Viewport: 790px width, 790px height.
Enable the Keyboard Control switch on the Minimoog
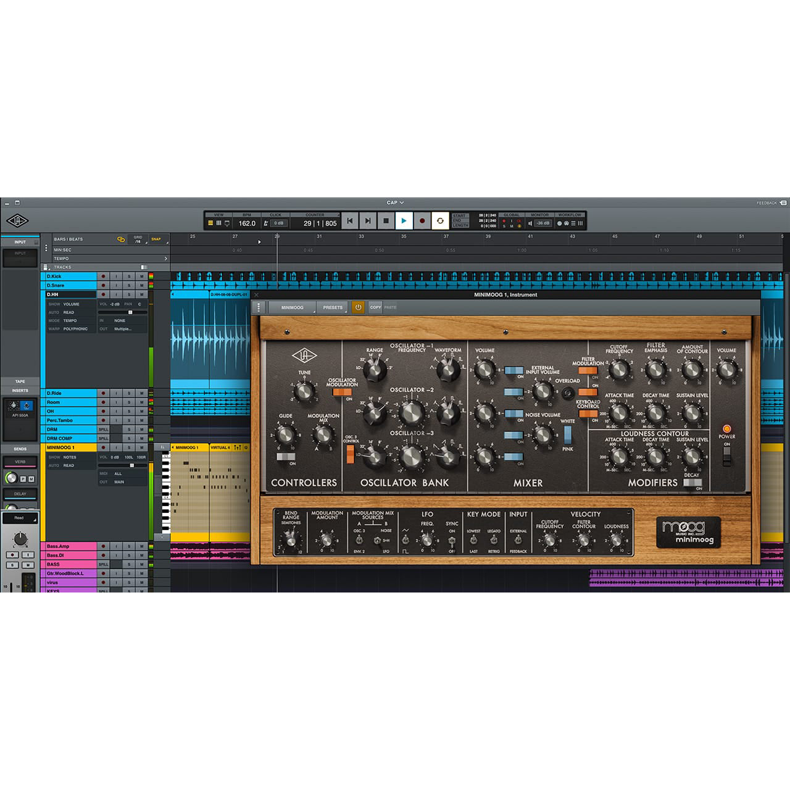(589, 414)
